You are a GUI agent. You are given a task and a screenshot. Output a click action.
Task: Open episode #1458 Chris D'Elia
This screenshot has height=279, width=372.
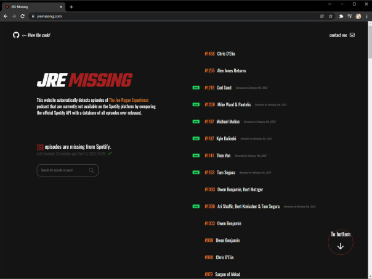(x=220, y=54)
